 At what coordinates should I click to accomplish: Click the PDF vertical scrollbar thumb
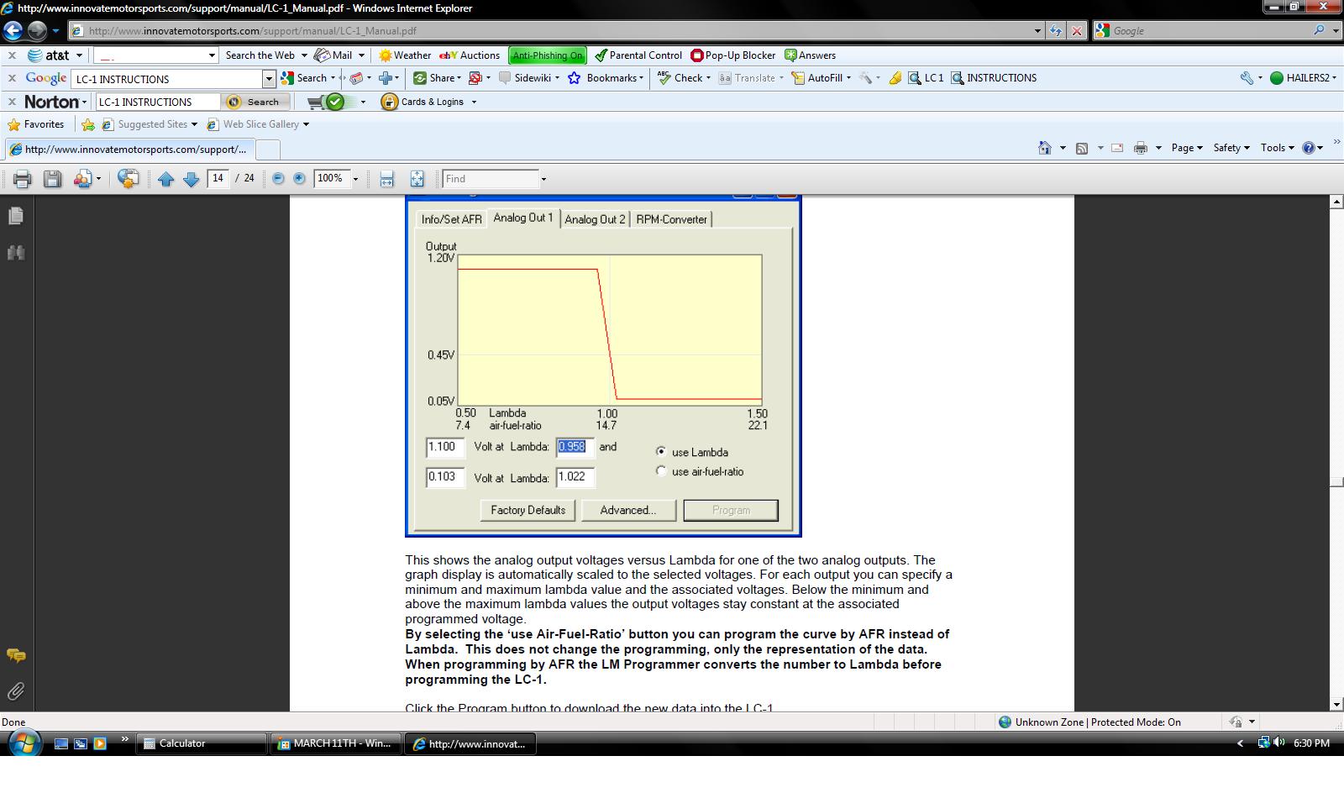1336,483
